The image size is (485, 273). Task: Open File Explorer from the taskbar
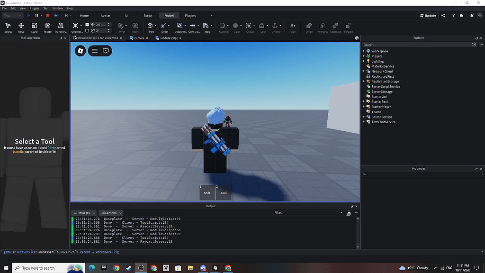pos(190,268)
